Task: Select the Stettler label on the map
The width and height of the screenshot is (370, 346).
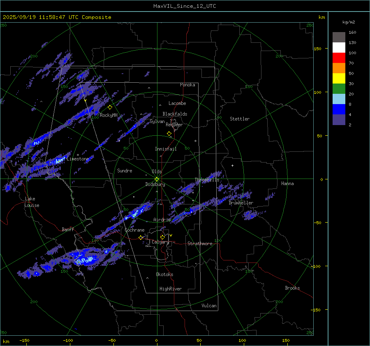Action: click(x=240, y=119)
